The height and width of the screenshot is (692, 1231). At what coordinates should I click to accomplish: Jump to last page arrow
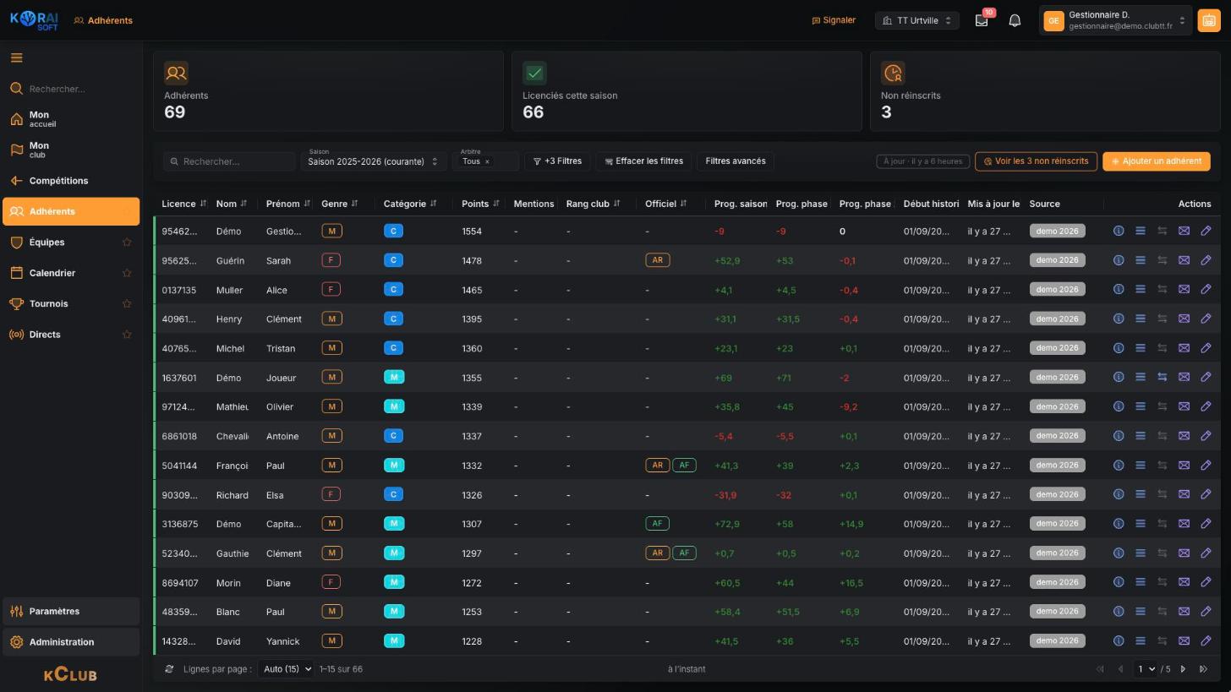[x=1204, y=669]
